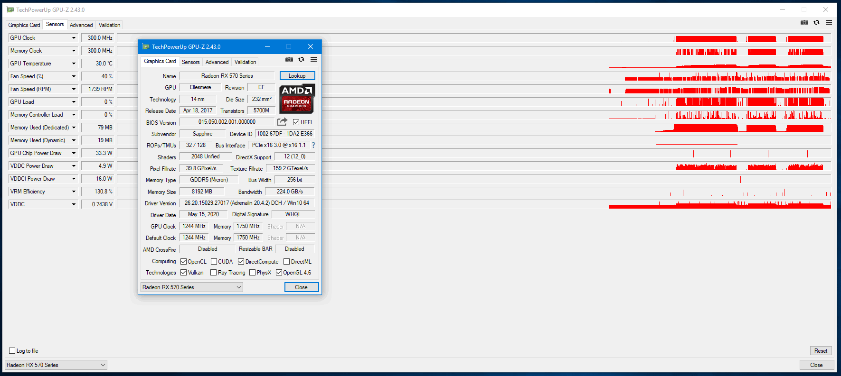Open hamburger menu in front GPU-Z window

(x=313, y=59)
